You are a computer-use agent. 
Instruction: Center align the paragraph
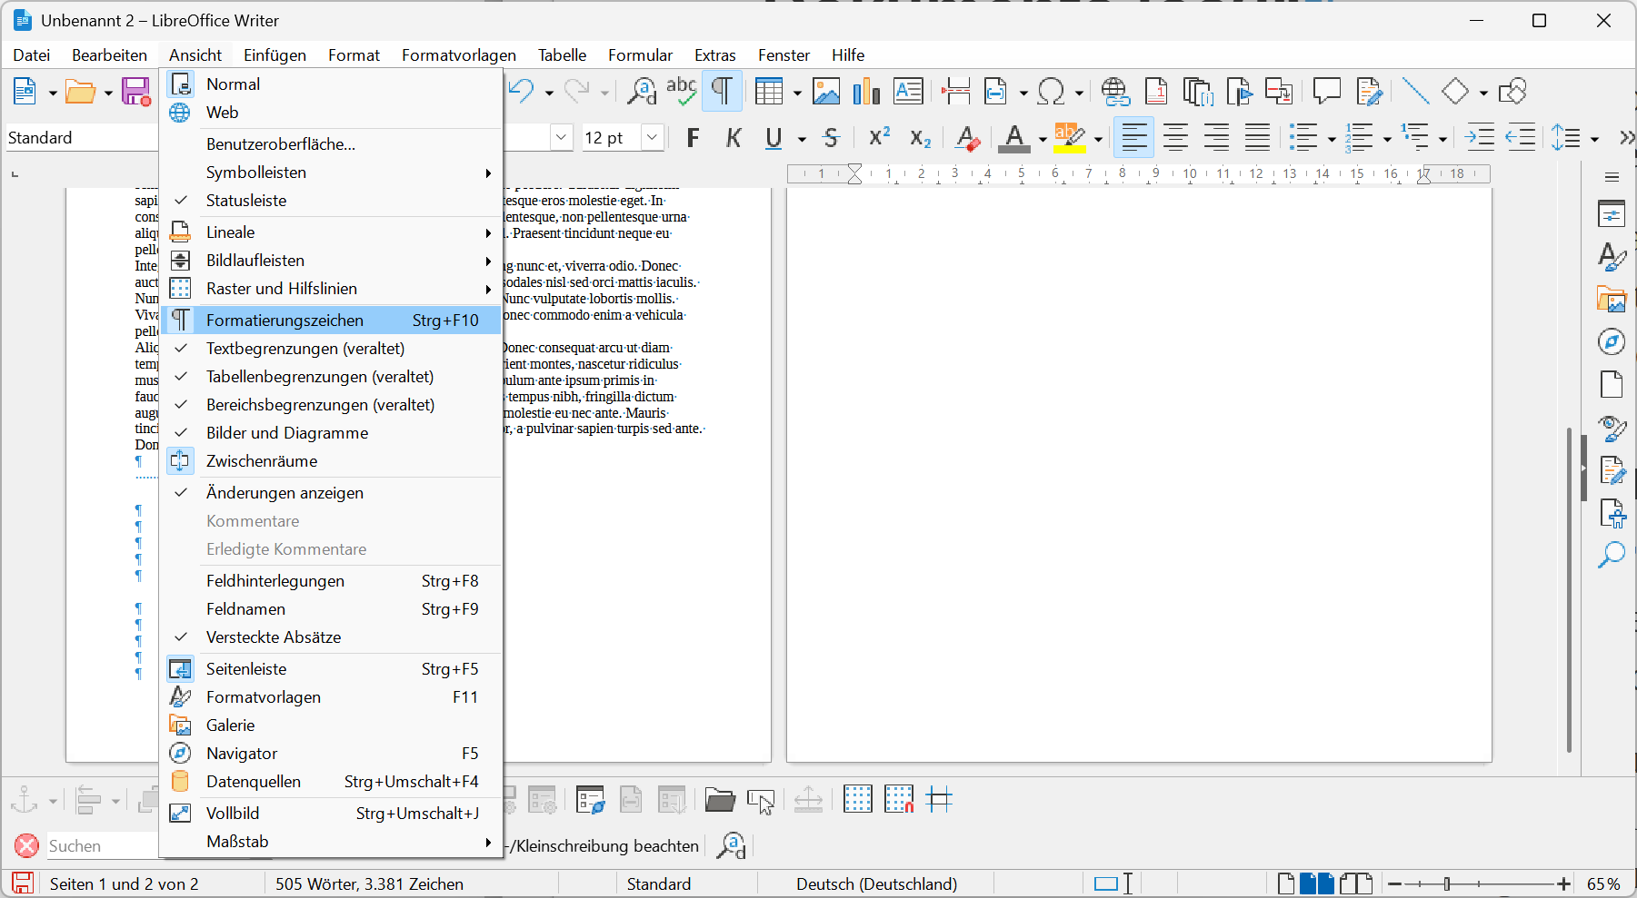pyautogui.click(x=1175, y=138)
